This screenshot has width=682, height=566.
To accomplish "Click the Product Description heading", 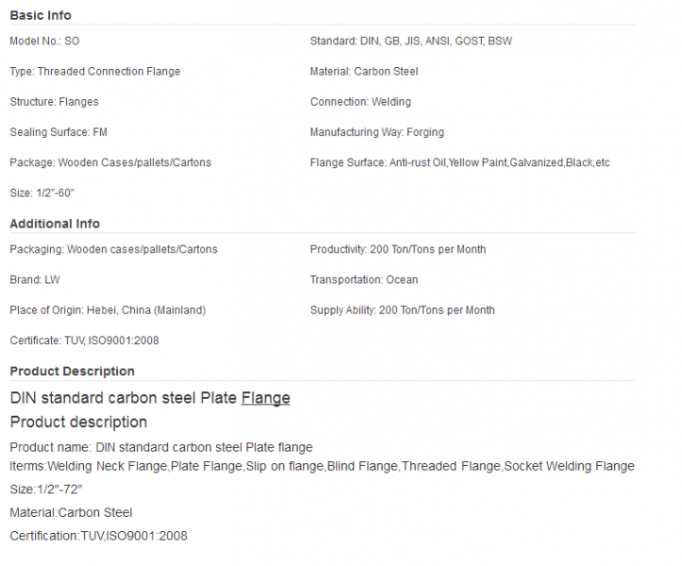I will 73,371.
